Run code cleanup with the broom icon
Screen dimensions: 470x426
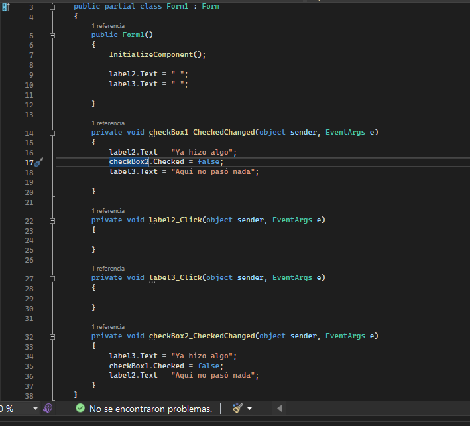[x=238, y=409]
